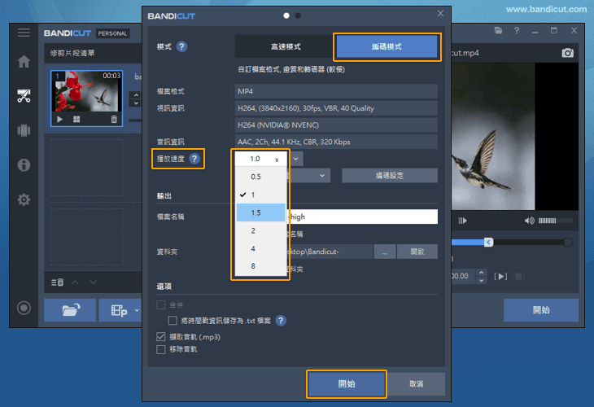Increase the time value with the up stepper
Viewport: 594px width, 407px height.
pos(481,272)
